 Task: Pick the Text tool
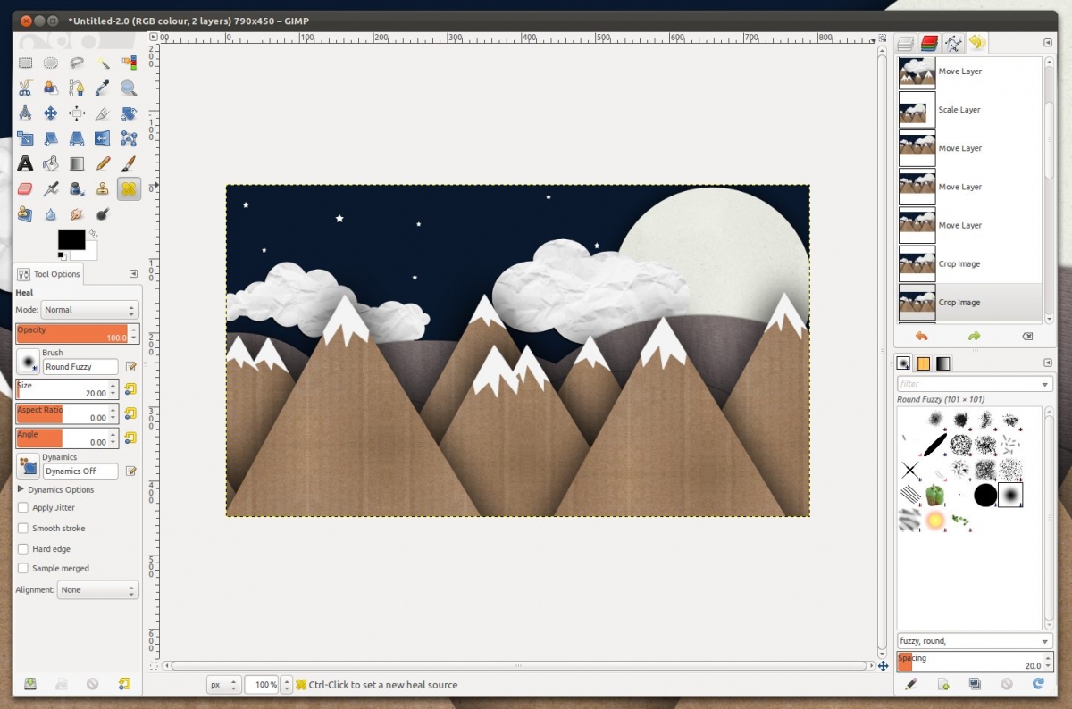25,163
